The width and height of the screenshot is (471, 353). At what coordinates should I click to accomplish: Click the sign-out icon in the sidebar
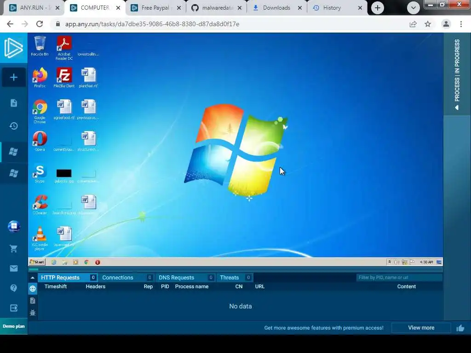pyautogui.click(x=13, y=308)
